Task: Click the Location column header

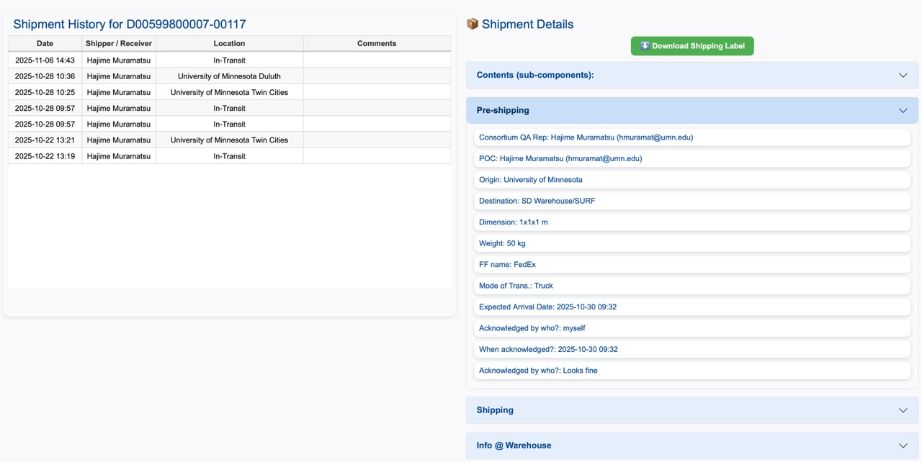Action: coord(229,43)
